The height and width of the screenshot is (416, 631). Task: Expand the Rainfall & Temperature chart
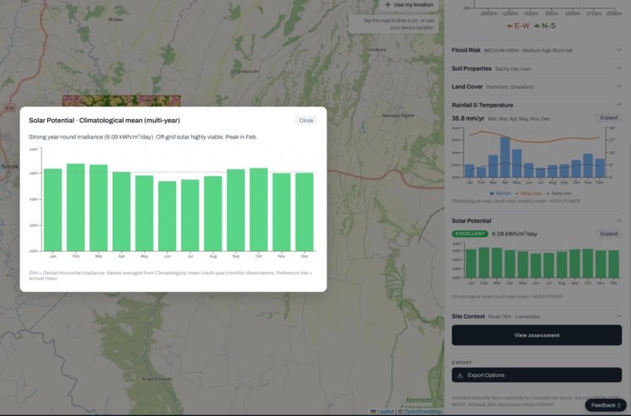click(608, 118)
